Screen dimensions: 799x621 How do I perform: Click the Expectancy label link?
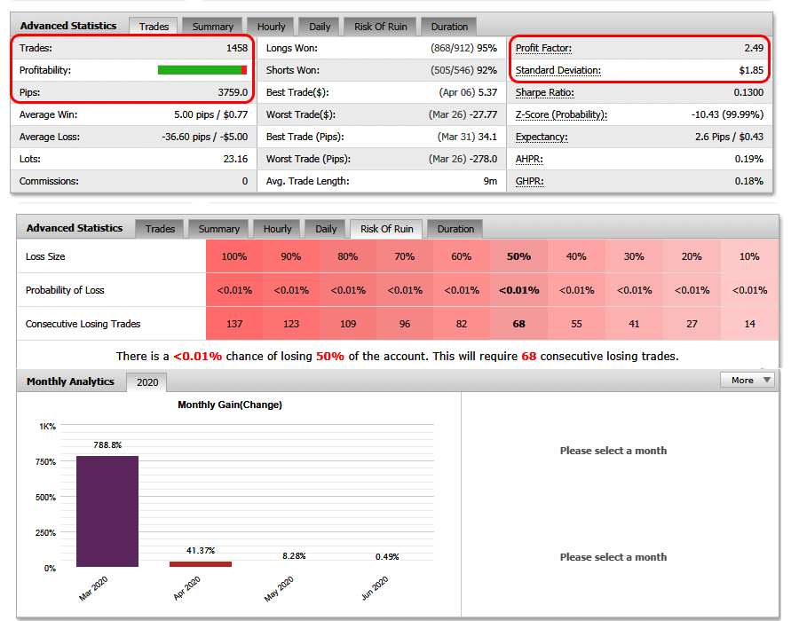(x=542, y=137)
